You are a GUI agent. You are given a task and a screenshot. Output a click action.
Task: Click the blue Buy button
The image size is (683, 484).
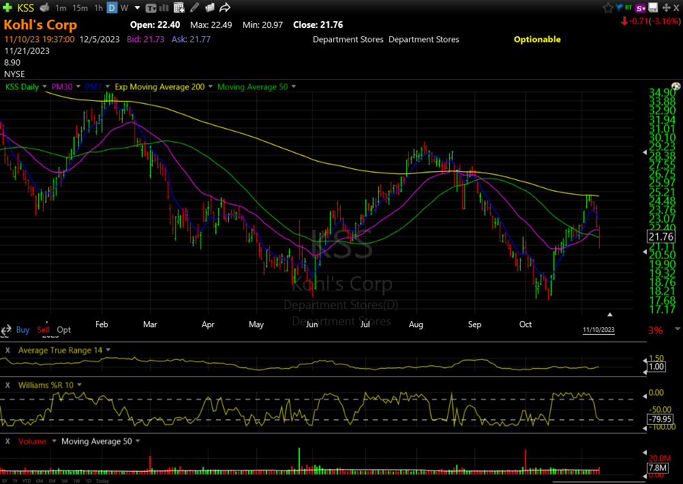point(22,330)
